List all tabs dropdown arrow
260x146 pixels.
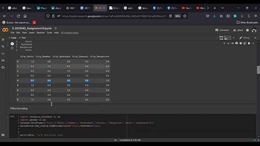point(222,8)
